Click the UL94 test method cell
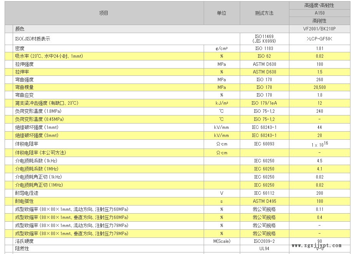This screenshot has width=352, height=254. tap(264, 249)
